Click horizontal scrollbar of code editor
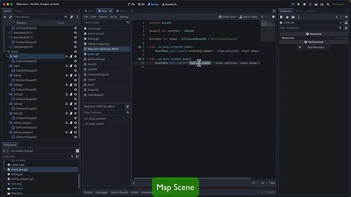Viewport: 351px width, 197px height. [x=192, y=178]
